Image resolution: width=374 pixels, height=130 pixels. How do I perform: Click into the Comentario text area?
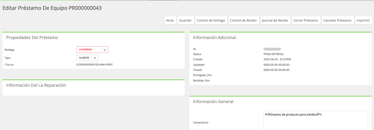coord(316,120)
